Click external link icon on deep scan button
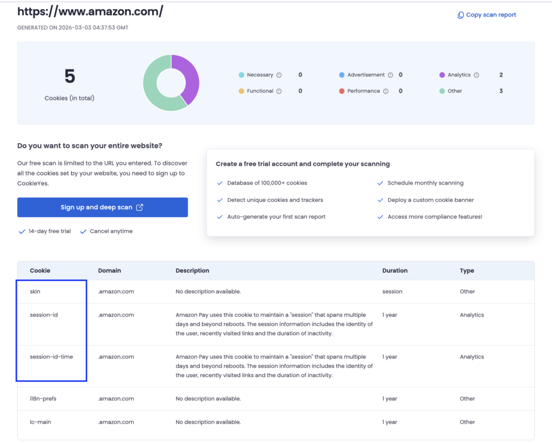552x443 pixels. click(x=140, y=207)
